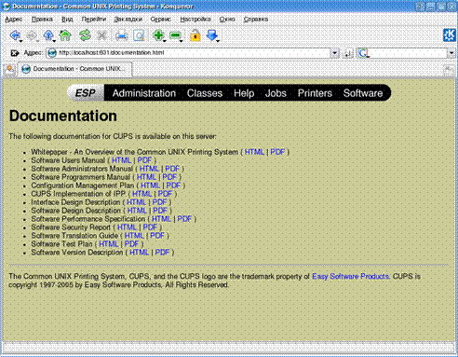Click the Google search engine icon
Image resolution: width=458 pixels, height=357 pixels.
(363, 53)
